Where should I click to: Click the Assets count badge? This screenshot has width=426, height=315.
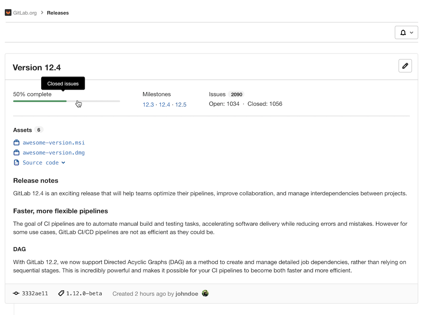click(x=39, y=130)
